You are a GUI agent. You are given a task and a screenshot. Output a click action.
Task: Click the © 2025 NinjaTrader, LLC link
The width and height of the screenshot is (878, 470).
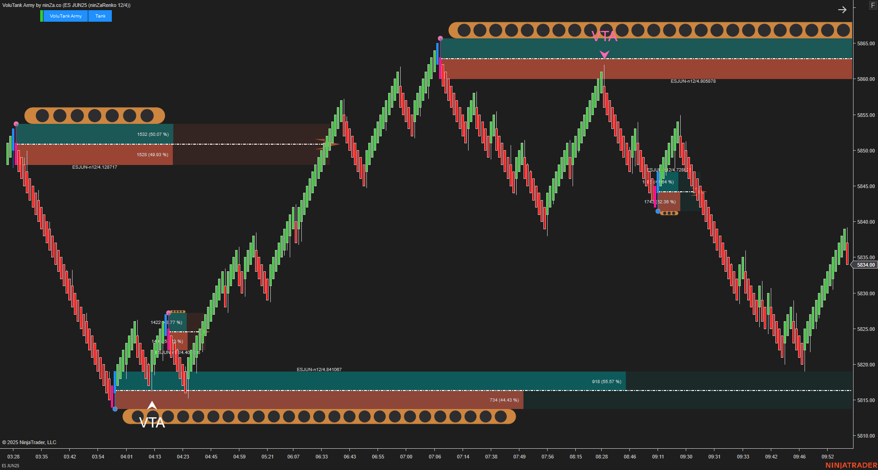click(x=30, y=442)
